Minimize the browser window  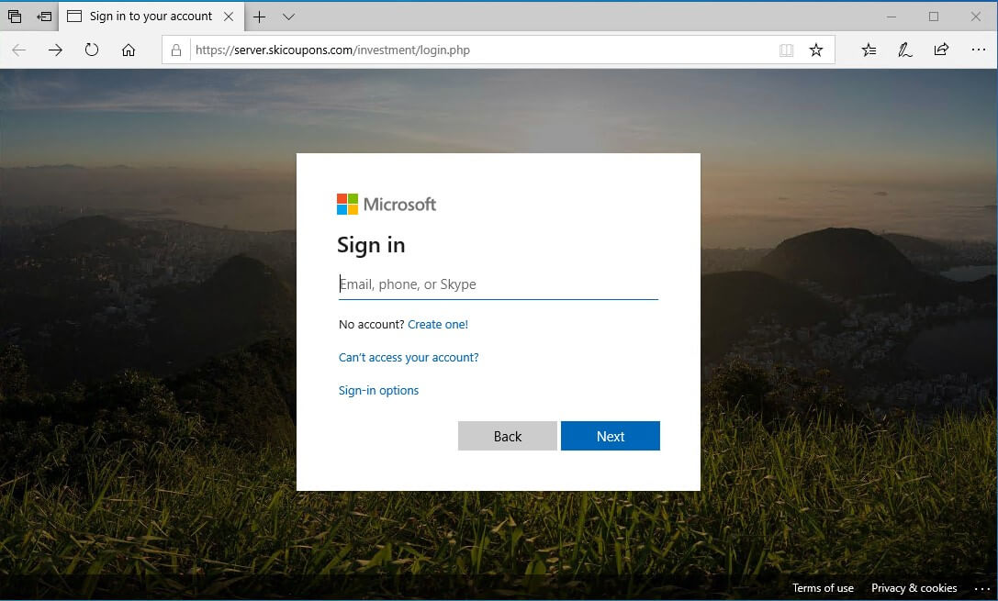(x=891, y=17)
